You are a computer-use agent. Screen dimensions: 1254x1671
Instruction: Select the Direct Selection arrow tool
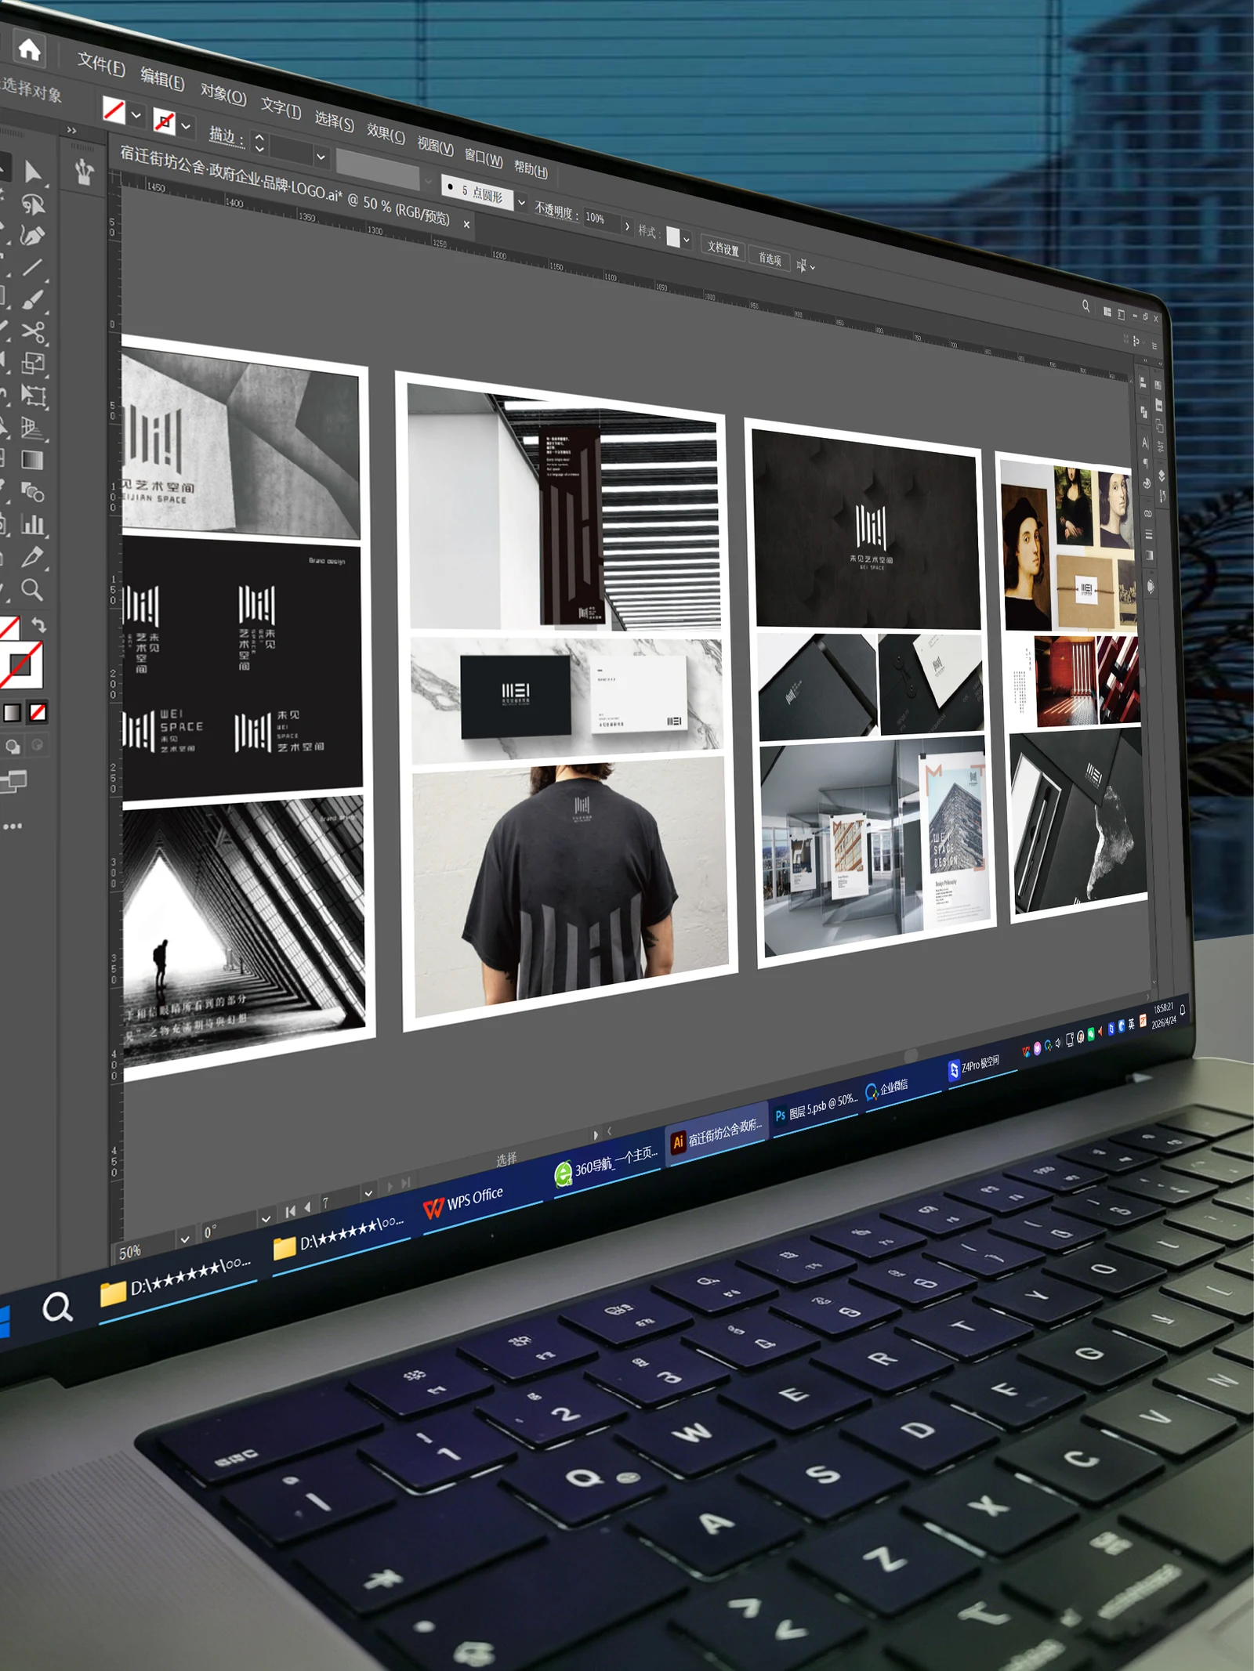(33, 172)
